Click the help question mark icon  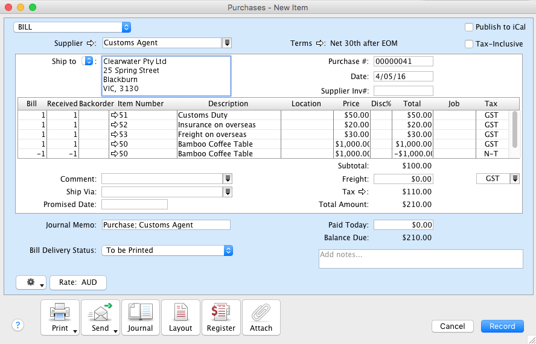click(x=18, y=325)
